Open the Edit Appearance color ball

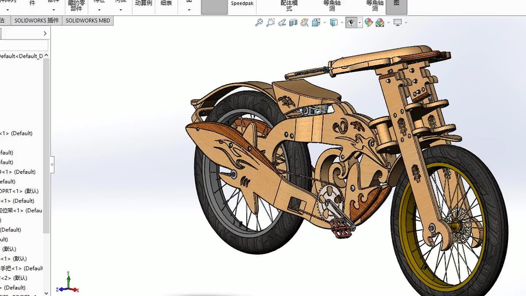pyautogui.click(x=369, y=23)
